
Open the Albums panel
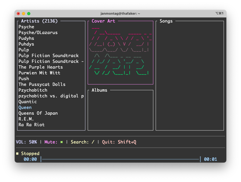tap(120, 110)
